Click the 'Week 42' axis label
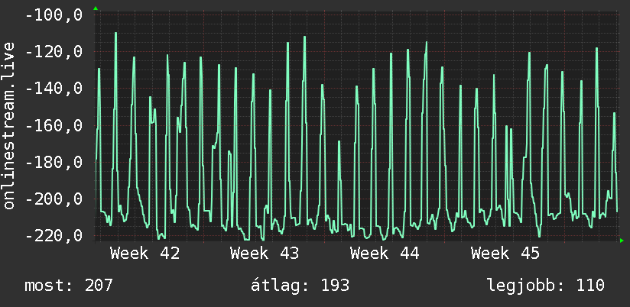Screen dimensions: 630x307 coord(145,254)
